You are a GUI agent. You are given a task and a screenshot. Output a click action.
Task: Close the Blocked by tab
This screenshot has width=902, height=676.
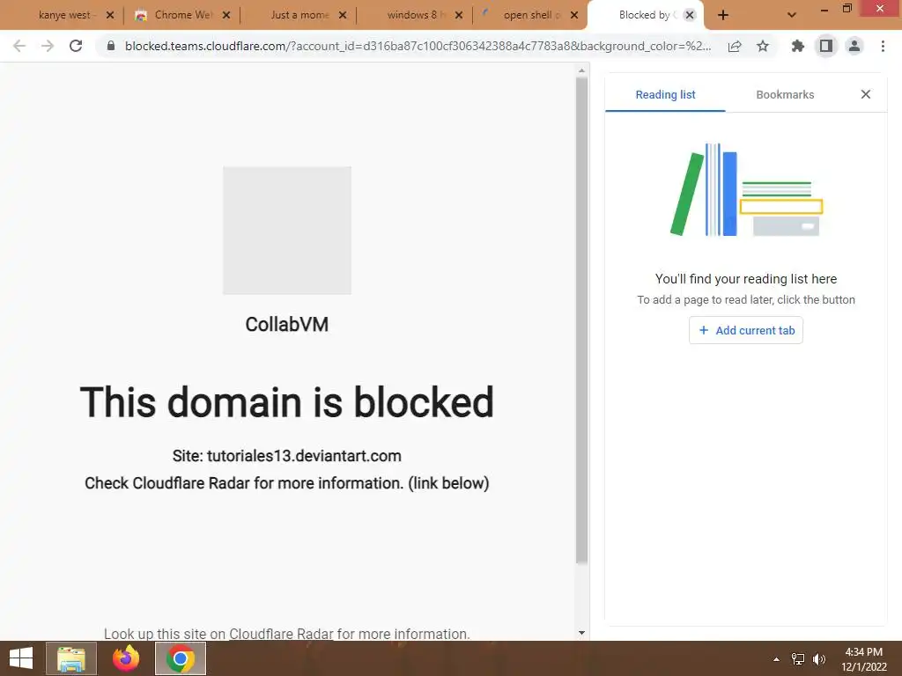(690, 15)
